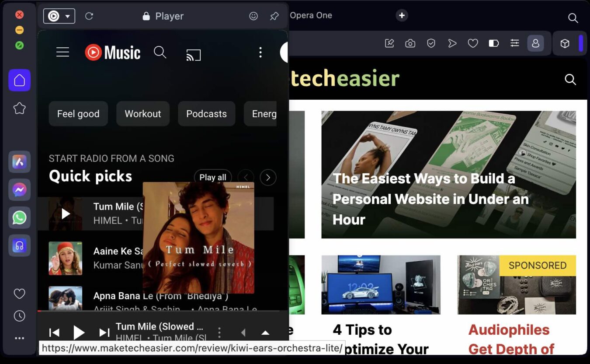The width and height of the screenshot is (590, 364).
Task: Take a snapshot with the camera toolbar icon
Action: 410,43
